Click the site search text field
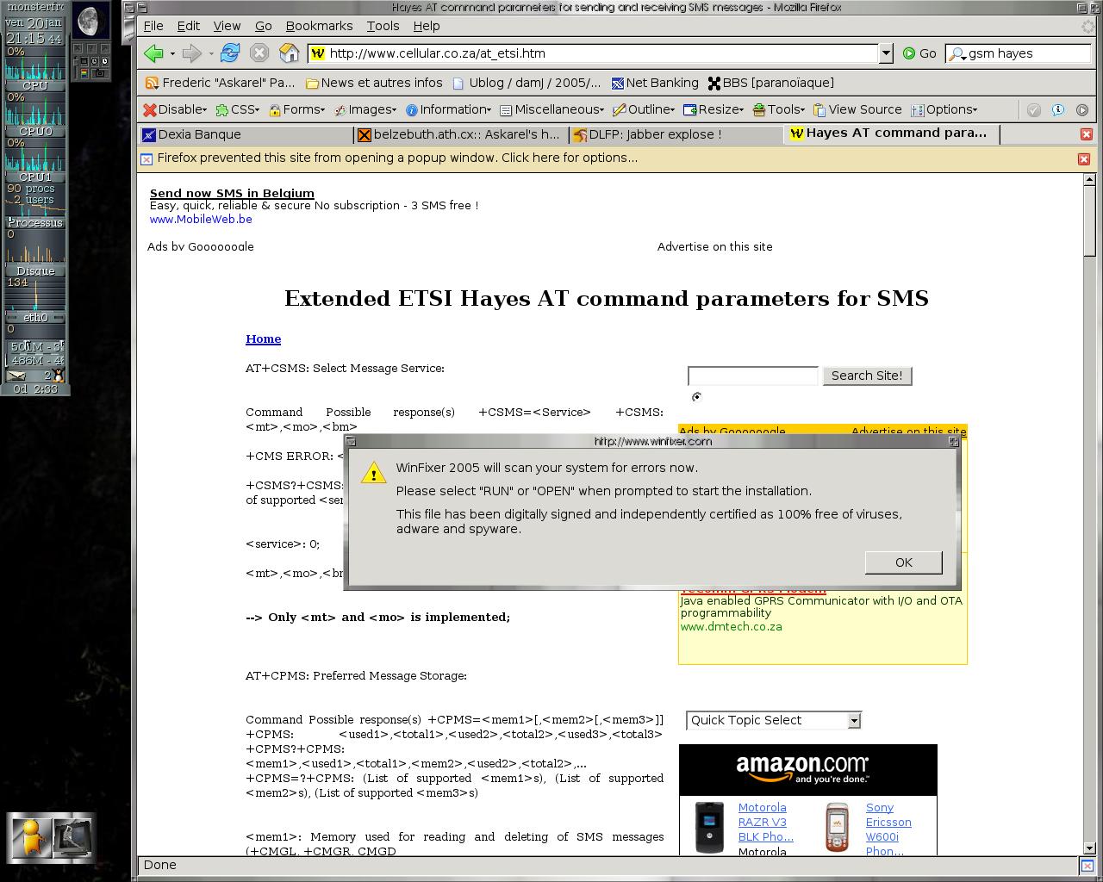1103x882 pixels. click(x=752, y=376)
